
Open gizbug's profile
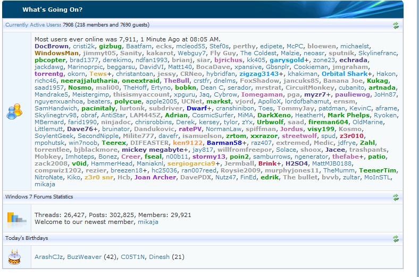[x=110, y=46]
